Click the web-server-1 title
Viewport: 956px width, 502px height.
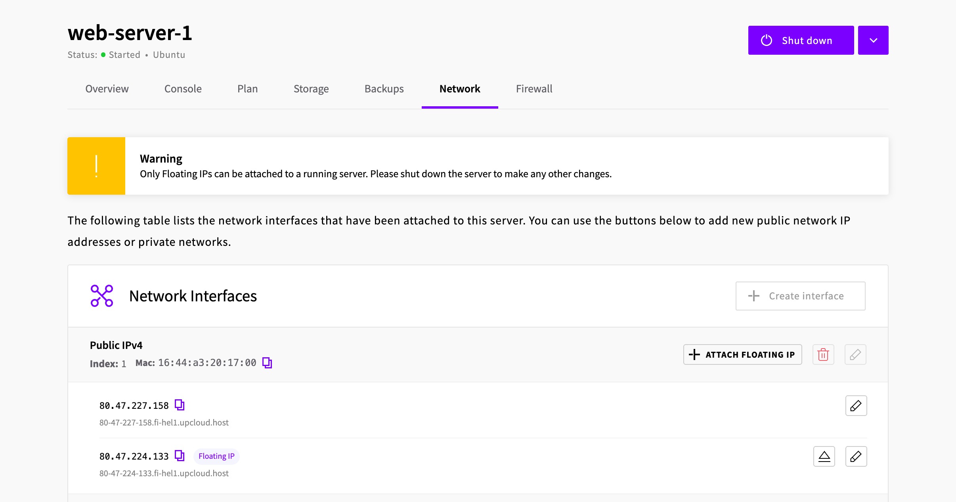pos(130,33)
